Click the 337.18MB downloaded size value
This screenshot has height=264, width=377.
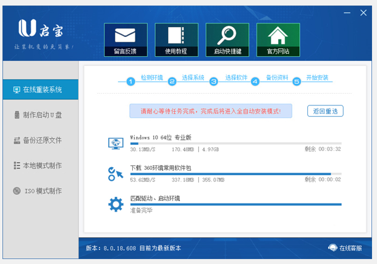183,179
